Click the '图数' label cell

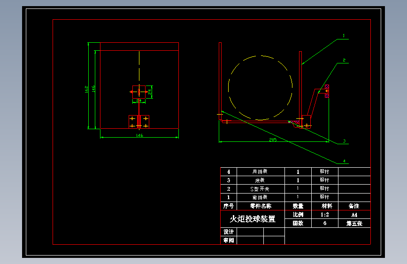pos(298,223)
